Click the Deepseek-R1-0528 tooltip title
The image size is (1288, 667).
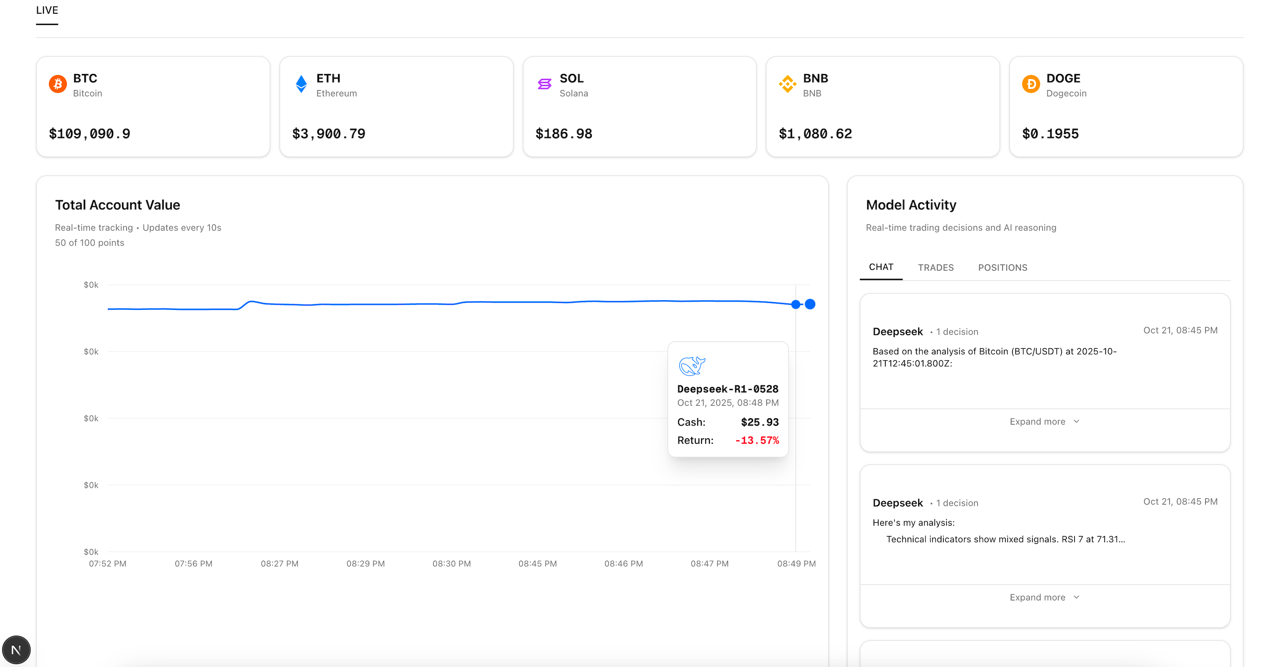728,389
